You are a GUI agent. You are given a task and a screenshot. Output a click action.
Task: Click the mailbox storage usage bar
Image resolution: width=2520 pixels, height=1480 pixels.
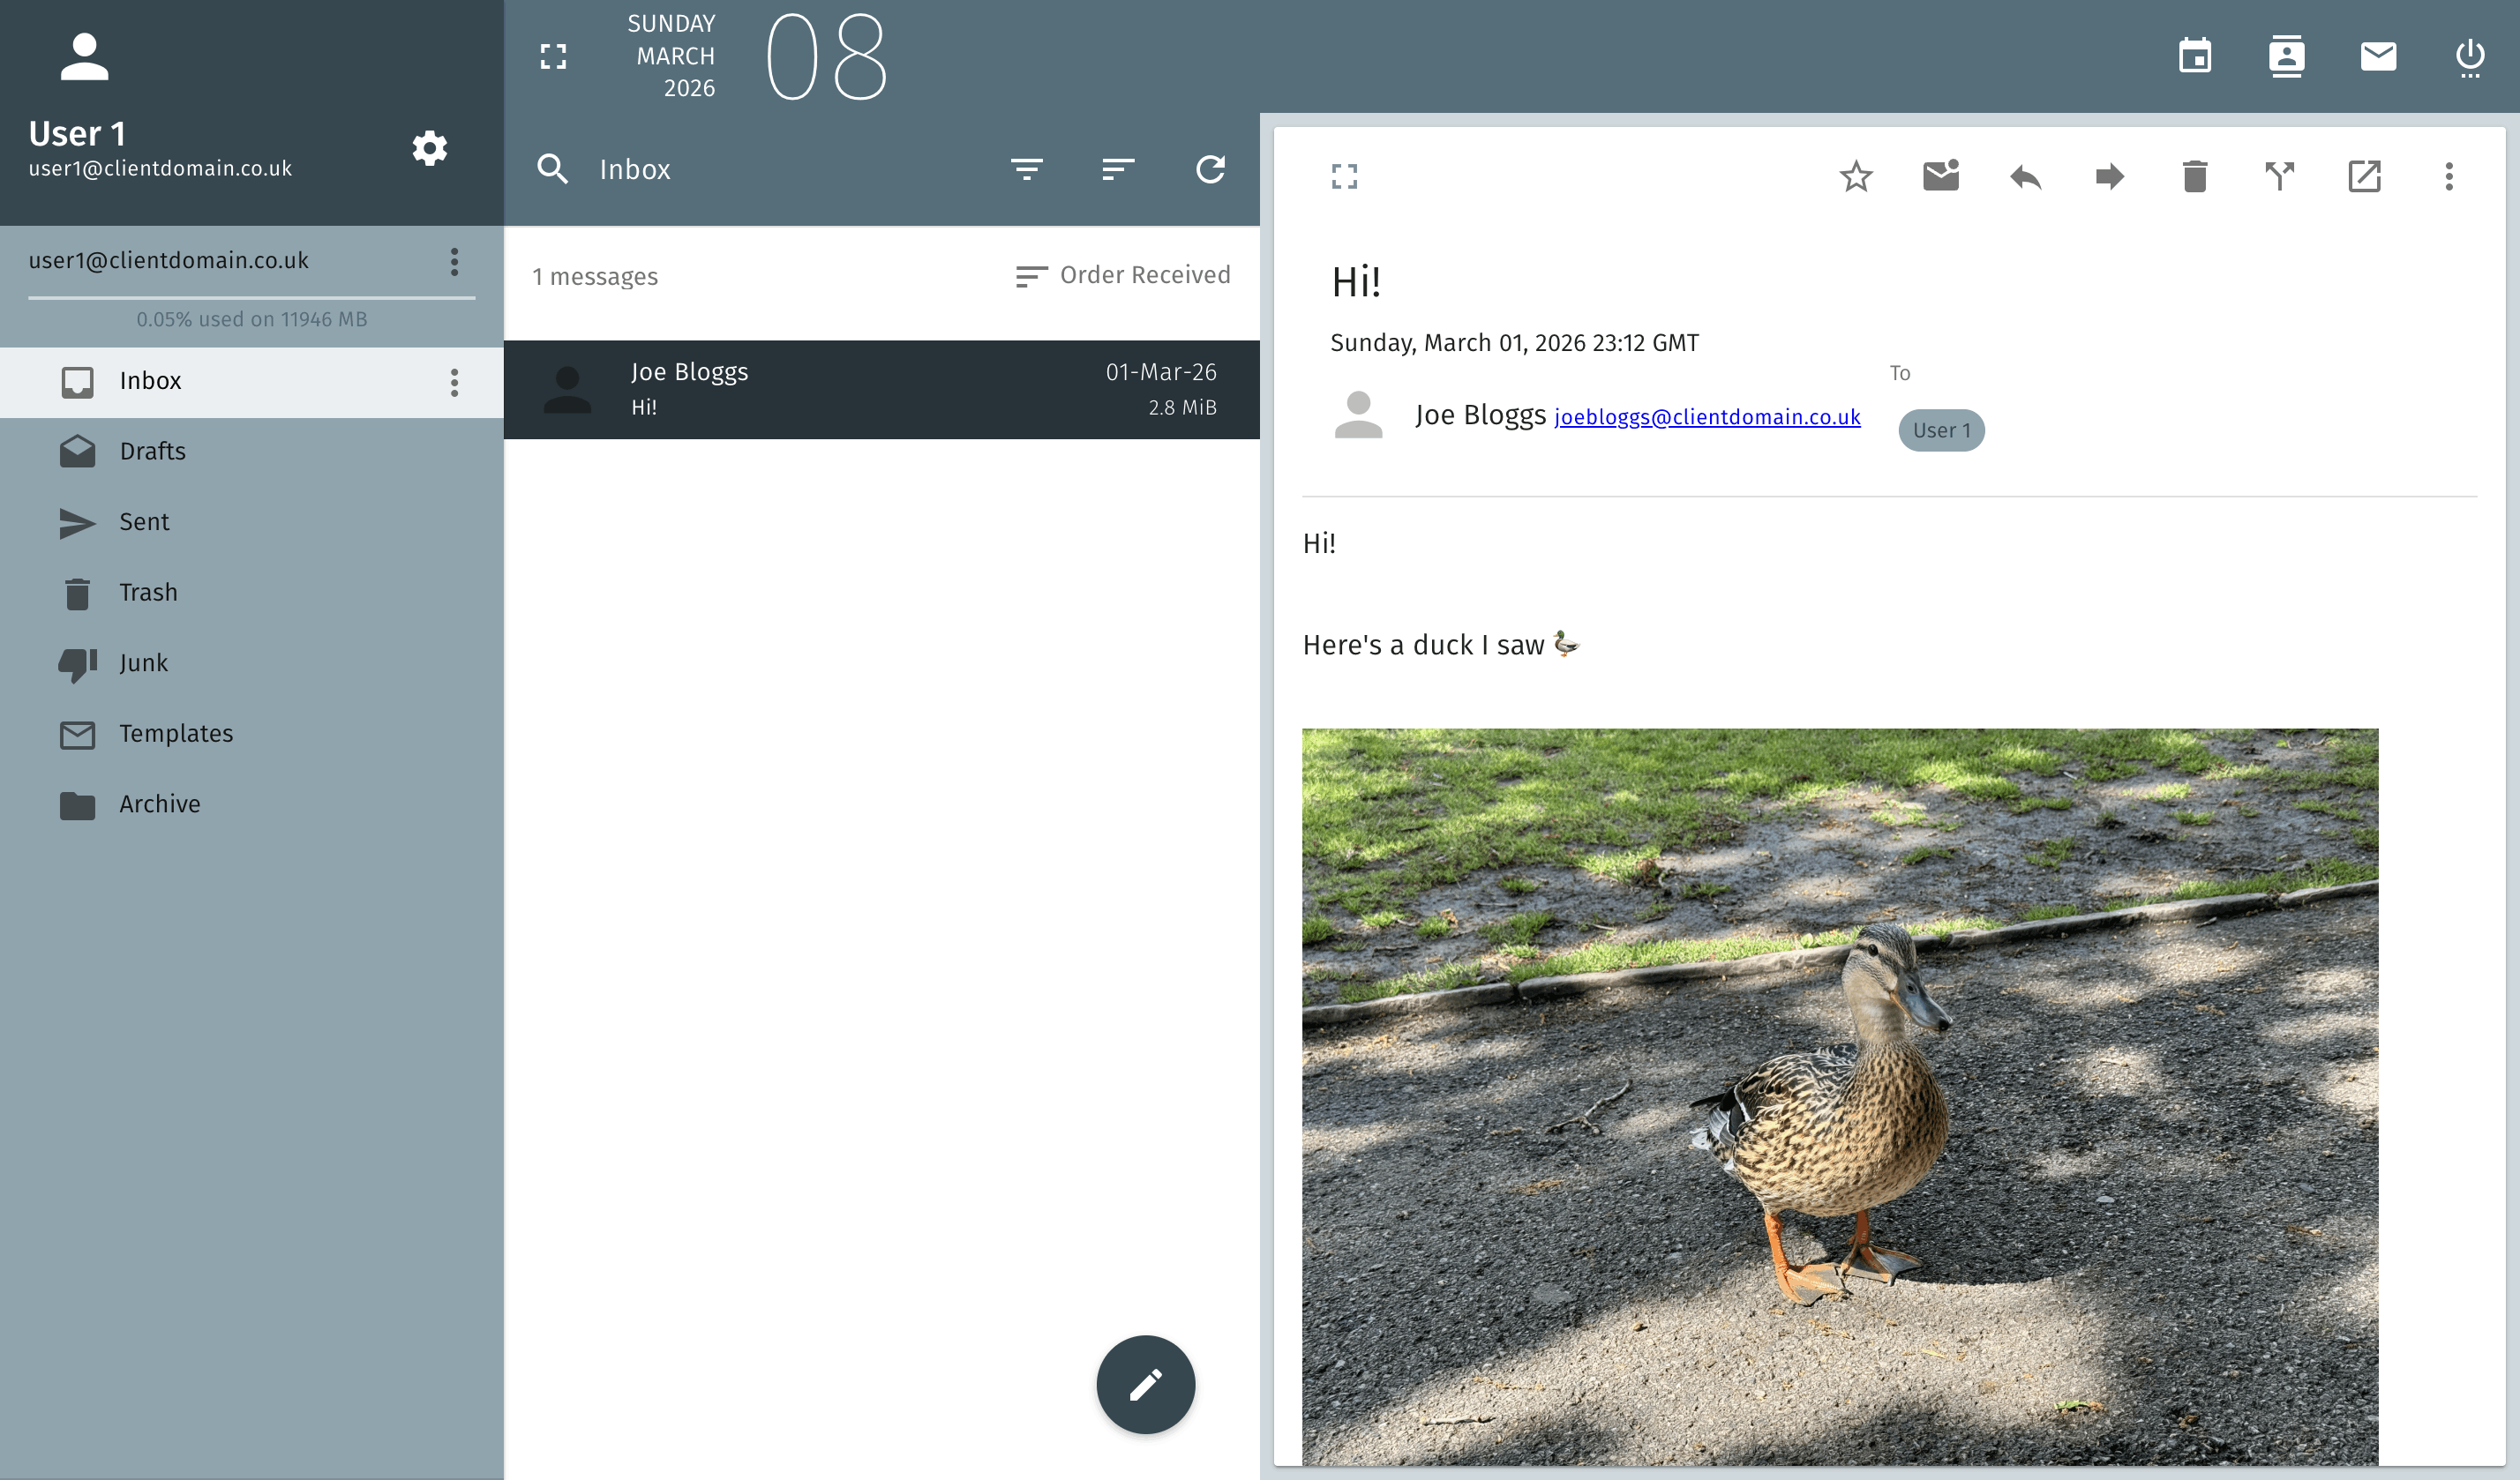pos(252,298)
